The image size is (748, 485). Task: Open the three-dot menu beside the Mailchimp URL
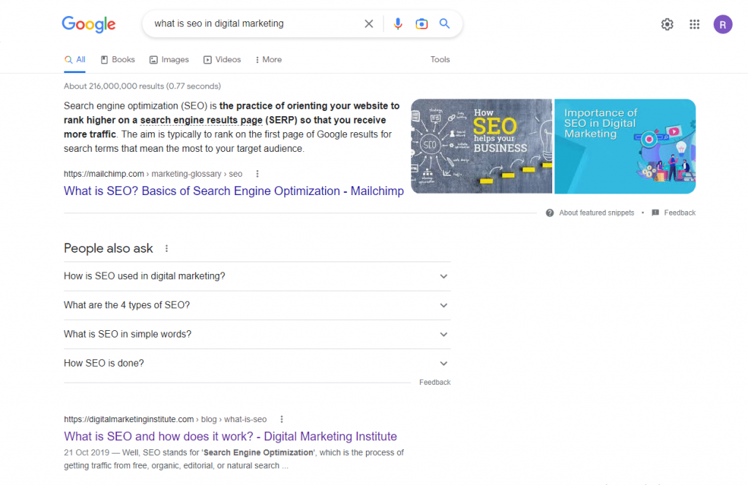(257, 174)
